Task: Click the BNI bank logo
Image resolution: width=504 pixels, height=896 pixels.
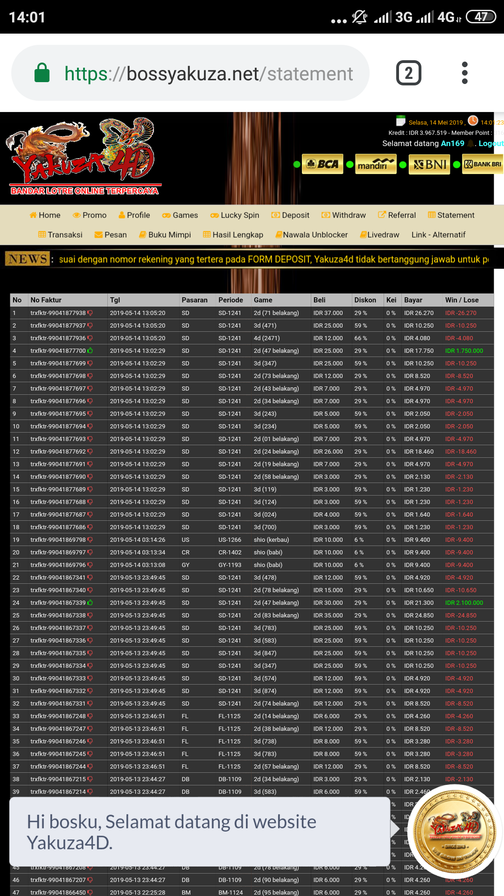Action: click(x=429, y=164)
